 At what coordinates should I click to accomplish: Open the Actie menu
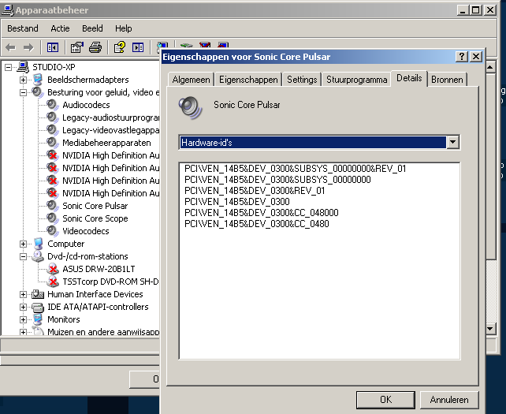pos(60,28)
